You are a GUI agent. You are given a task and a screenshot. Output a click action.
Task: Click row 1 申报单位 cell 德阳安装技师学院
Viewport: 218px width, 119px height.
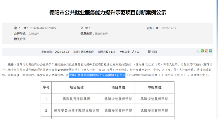pos(155,99)
